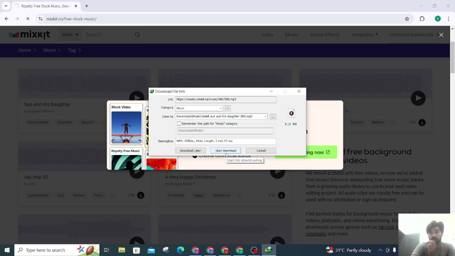Open the Video nav item
The image size is (455, 256).
click(x=267, y=34)
